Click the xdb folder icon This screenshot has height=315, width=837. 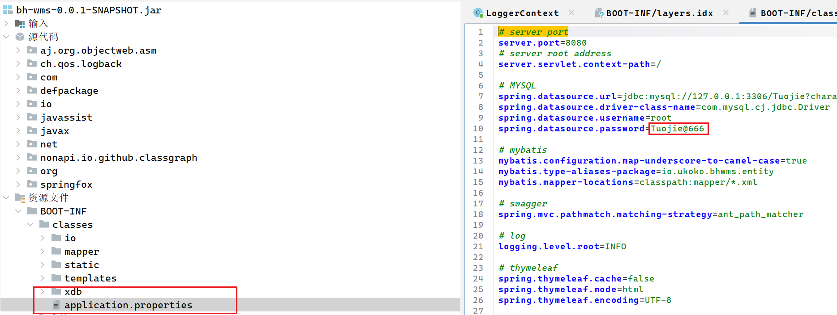click(56, 291)
